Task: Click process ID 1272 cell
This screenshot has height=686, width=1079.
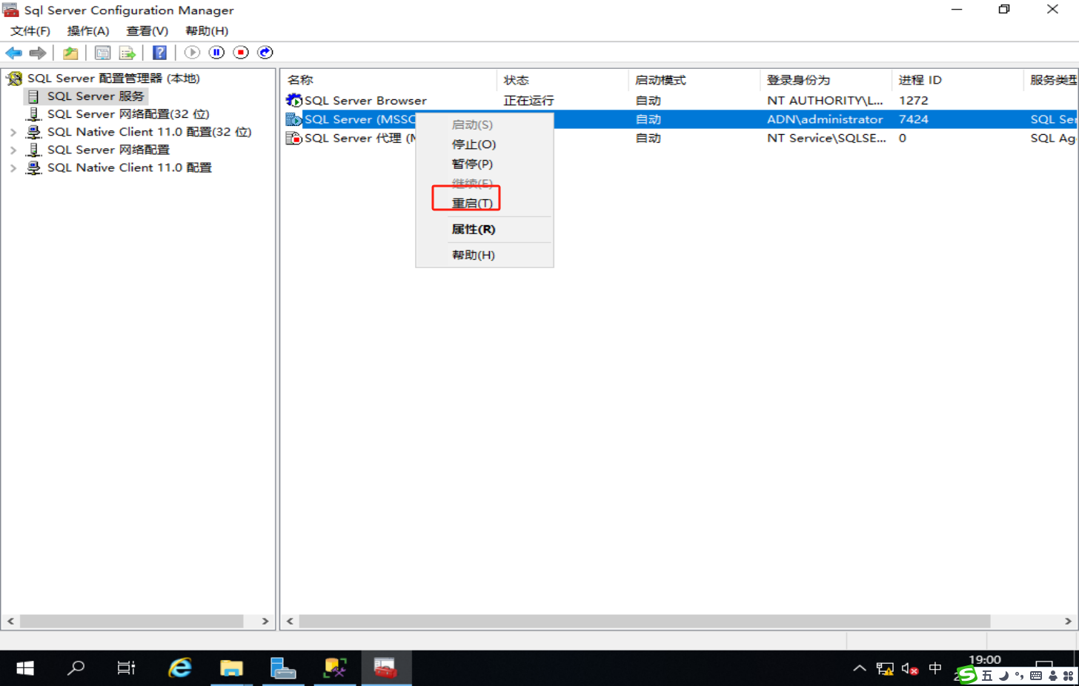Action: (913, 101)
